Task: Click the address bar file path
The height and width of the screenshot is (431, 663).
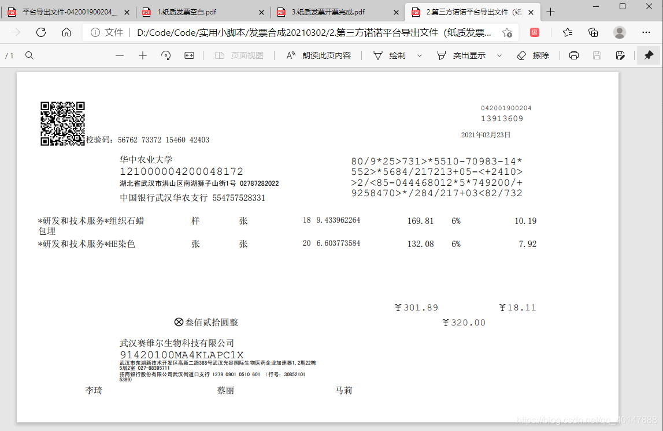Action: (314, 32)
